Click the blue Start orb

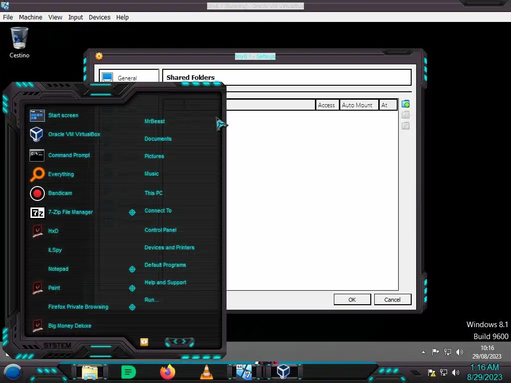13,372
